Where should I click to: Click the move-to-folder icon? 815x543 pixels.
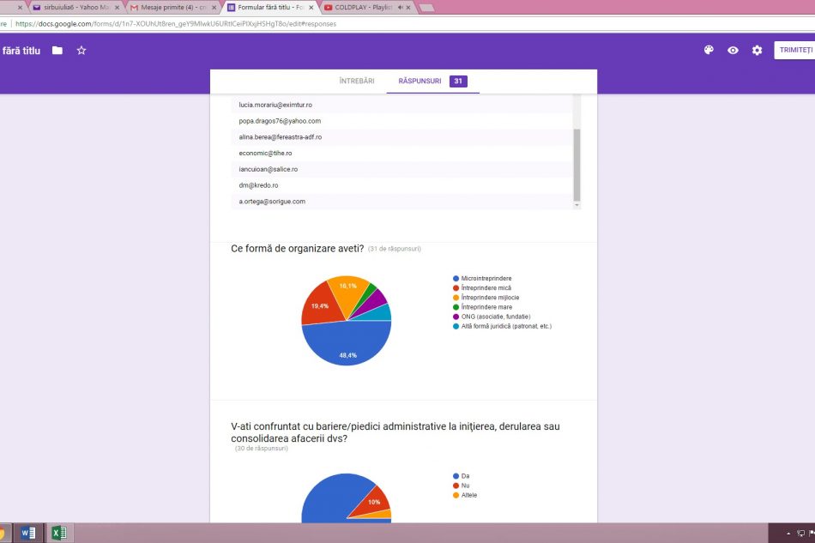pyautogui.click(x=57, y=51)
